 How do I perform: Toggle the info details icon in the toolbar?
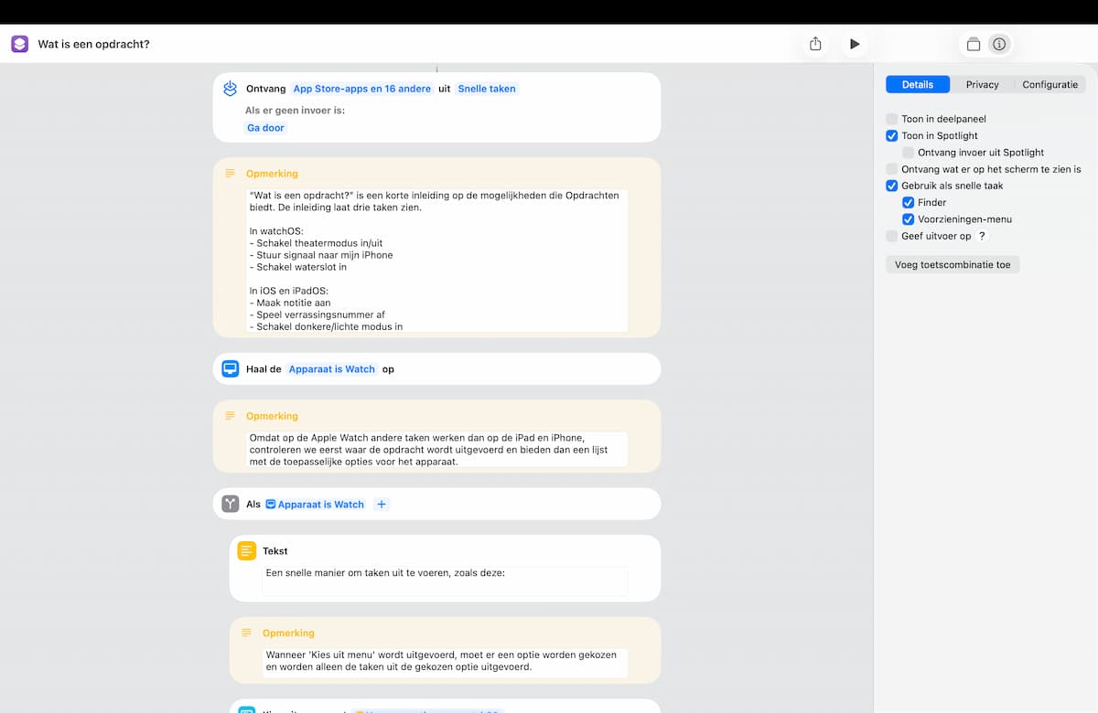pyautogui.click(x=999, y=44)
